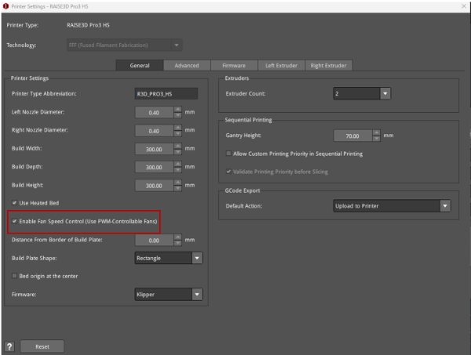Increase Gantry Height with up arrow
The height and width of the screenshot is (355, 471).
point(376,132)
